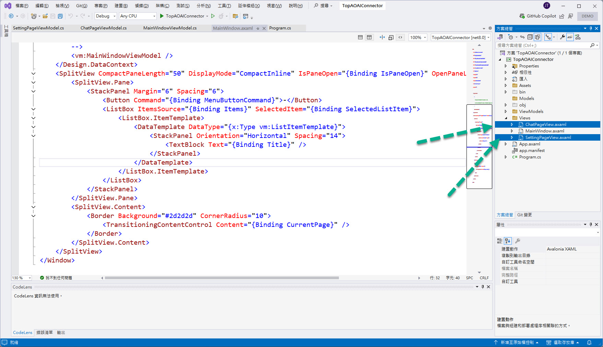The width and height of the screenshot is (603, 347).
Task: Click 新增至原始檔控制 in status bar
Action: tap(517, 343)
